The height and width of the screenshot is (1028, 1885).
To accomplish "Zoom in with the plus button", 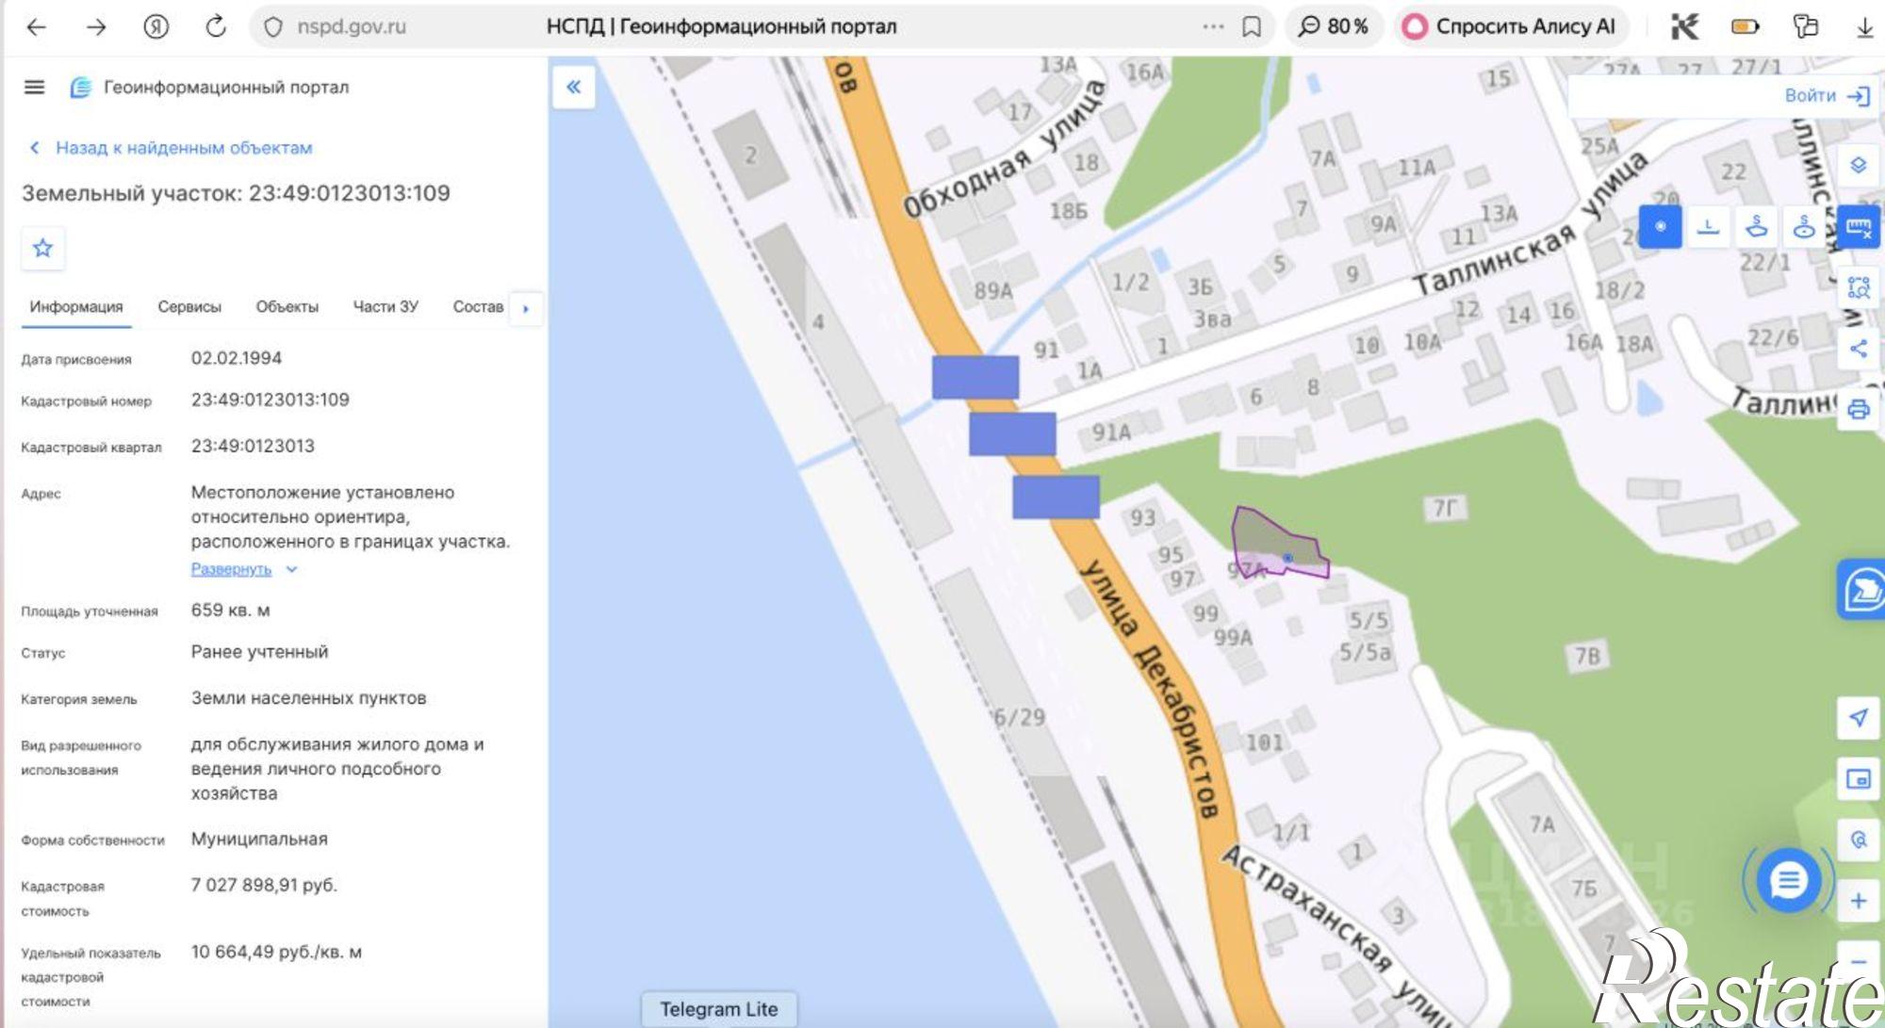I will [x=1858, y=901].
